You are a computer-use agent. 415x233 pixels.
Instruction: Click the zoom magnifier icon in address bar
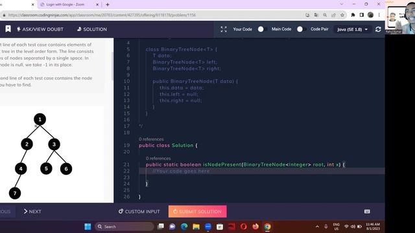tap(325, 15)
